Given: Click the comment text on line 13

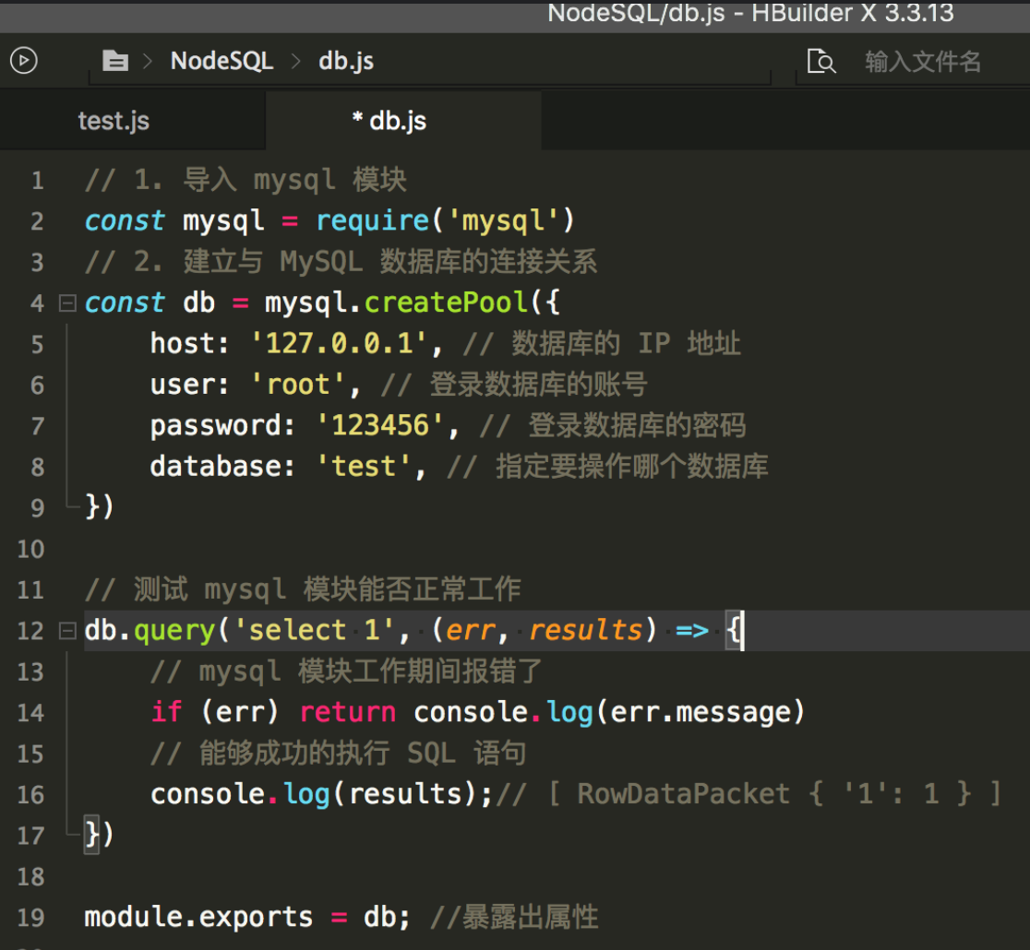Looking at the screenshot, I should 346,671.
